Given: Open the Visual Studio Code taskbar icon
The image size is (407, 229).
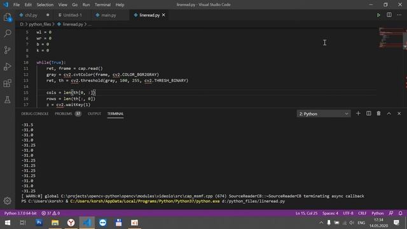Looking at the screenshot, I should (87, 223).
